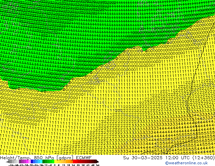Click the 54 label at the scale's right end

98,165
